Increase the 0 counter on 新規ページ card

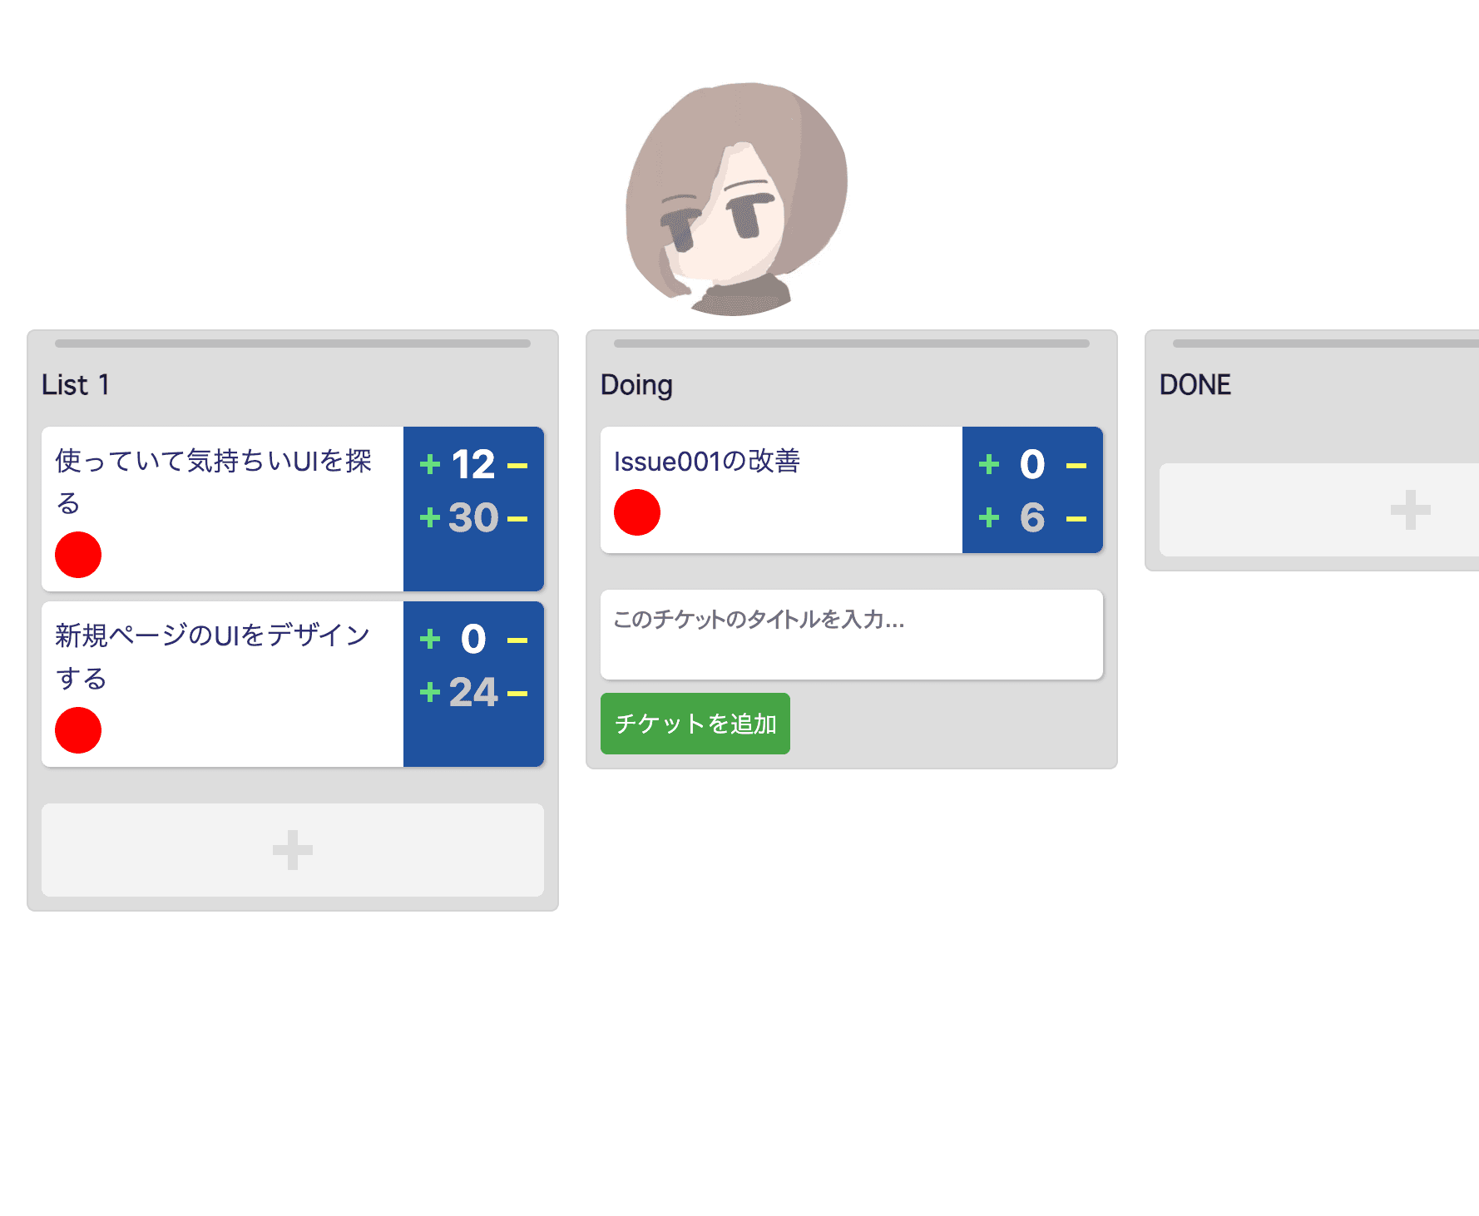[430, 639]
